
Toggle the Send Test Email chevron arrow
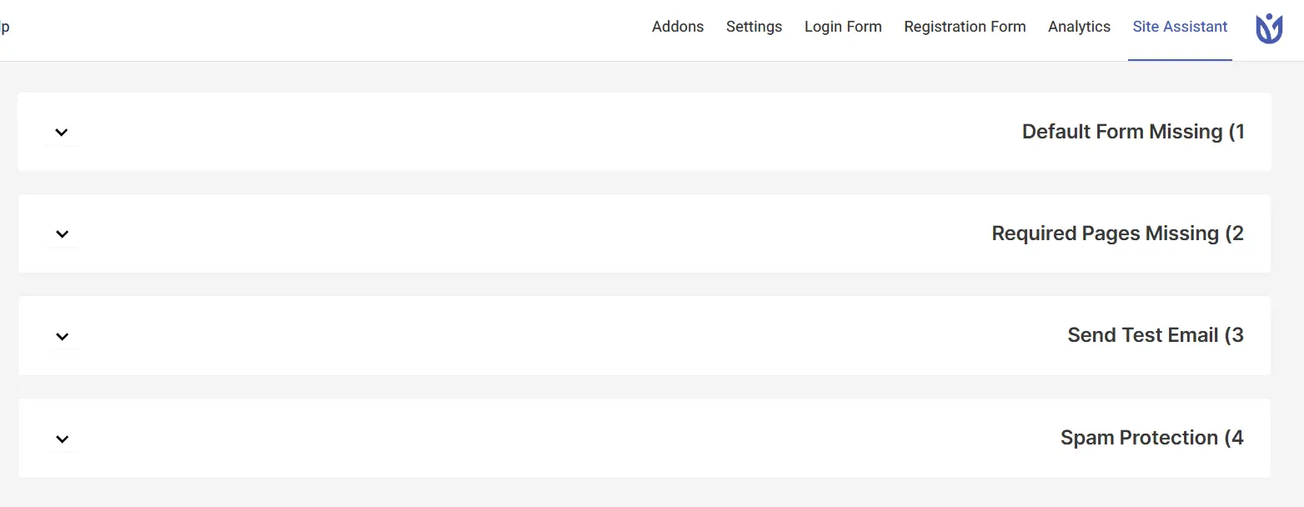[61, 336]
